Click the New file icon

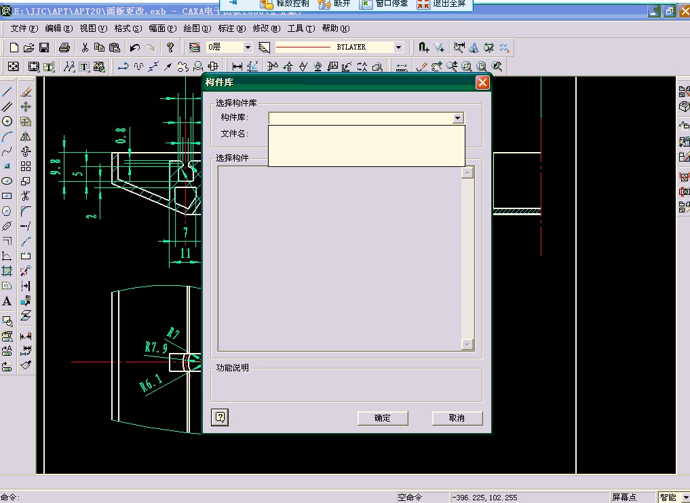coord(14,48)
